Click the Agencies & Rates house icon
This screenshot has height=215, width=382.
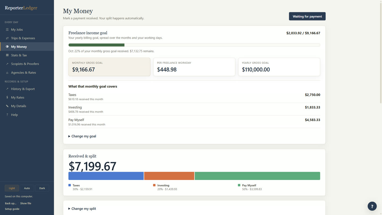click(7, 73)
